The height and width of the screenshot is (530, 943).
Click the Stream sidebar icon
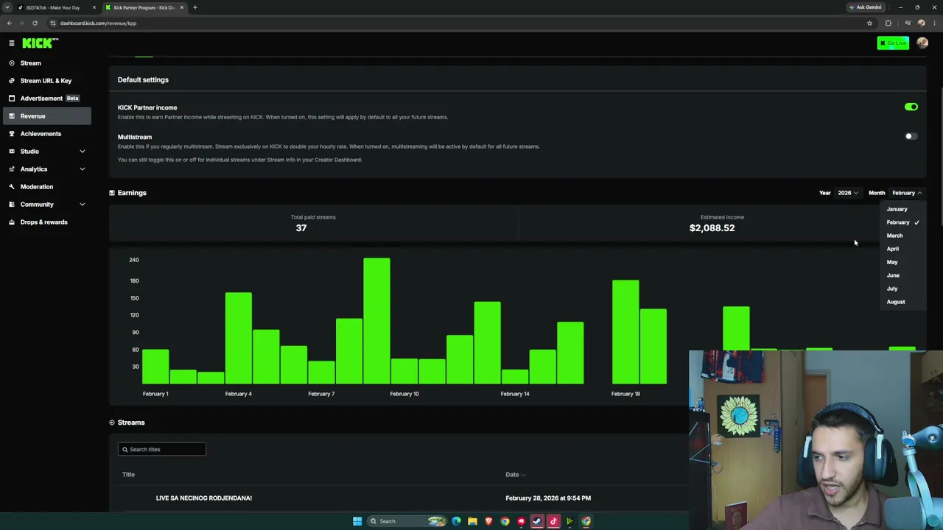(x=12, y=63)
